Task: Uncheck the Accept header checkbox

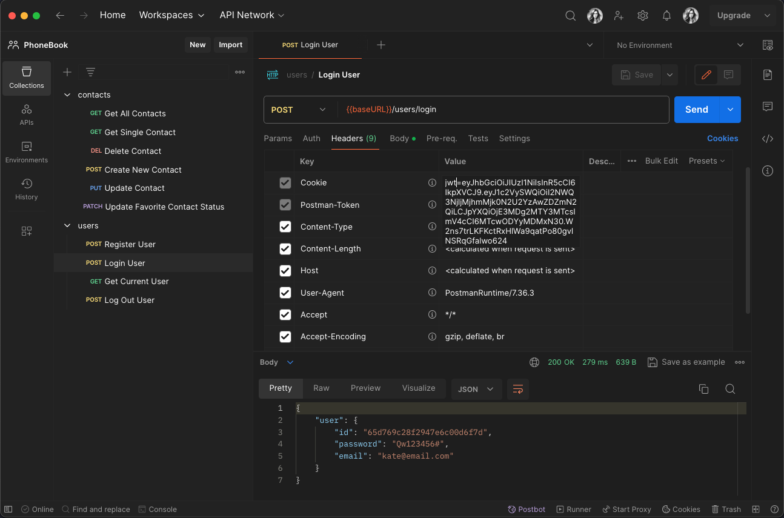Action: 285,315
